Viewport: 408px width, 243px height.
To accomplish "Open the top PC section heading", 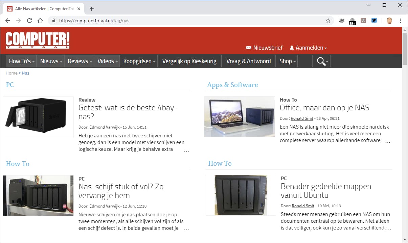I will [10, 85].
